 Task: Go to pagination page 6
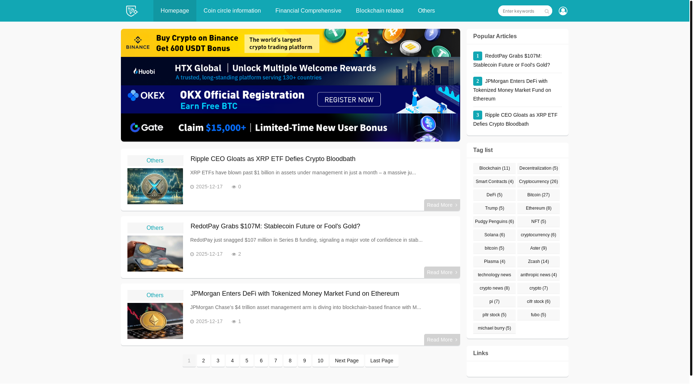(x=261, y=361)
